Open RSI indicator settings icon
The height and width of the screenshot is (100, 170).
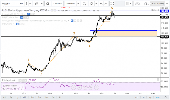(23, 80)
